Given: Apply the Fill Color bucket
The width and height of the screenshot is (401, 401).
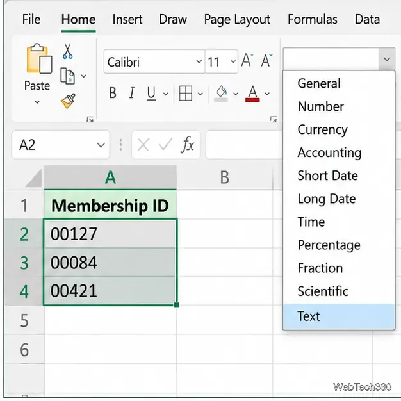Looking at the screenshot, I should 221,94.
